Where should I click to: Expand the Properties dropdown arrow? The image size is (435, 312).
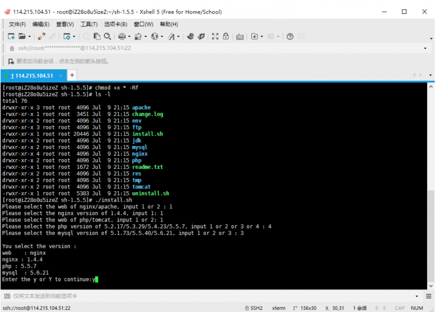coord(74,37)
